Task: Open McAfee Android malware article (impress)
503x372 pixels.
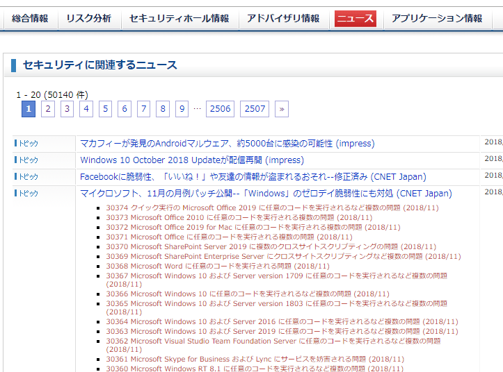Action: point(227,144)
